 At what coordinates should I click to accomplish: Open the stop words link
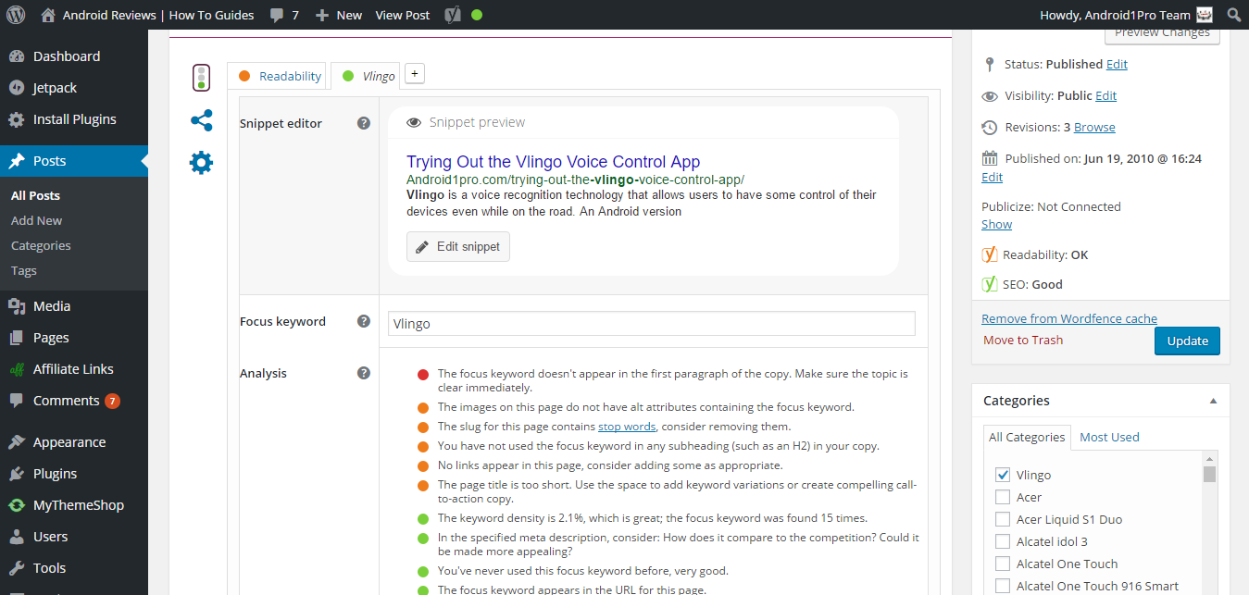(627, 427)
